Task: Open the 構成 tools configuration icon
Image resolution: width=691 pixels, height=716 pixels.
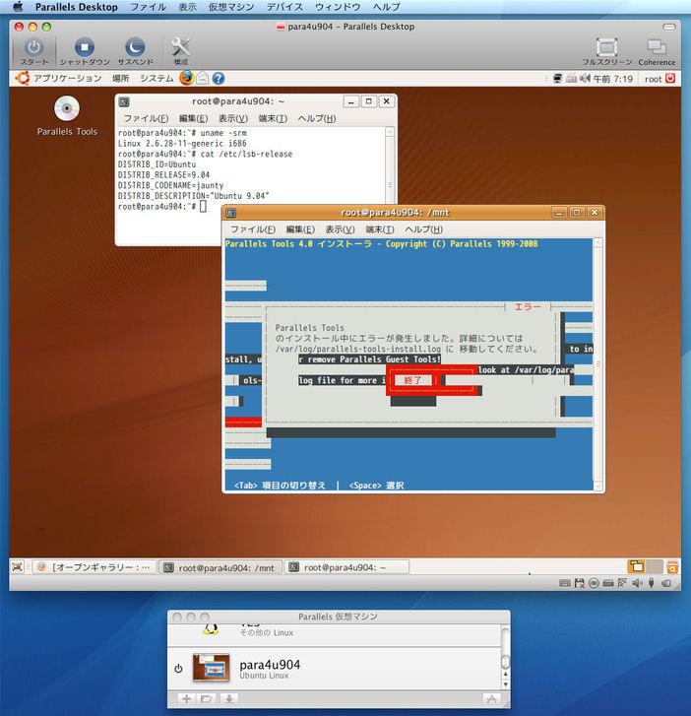Action: coord(181,47)
